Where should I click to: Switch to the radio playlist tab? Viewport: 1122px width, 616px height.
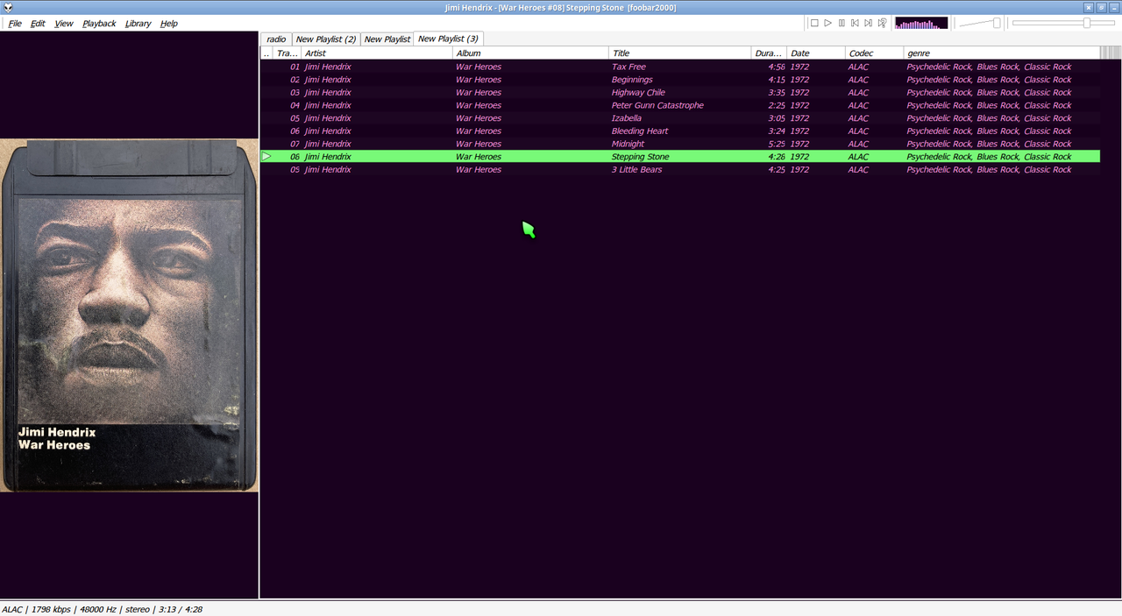[276, 39]
